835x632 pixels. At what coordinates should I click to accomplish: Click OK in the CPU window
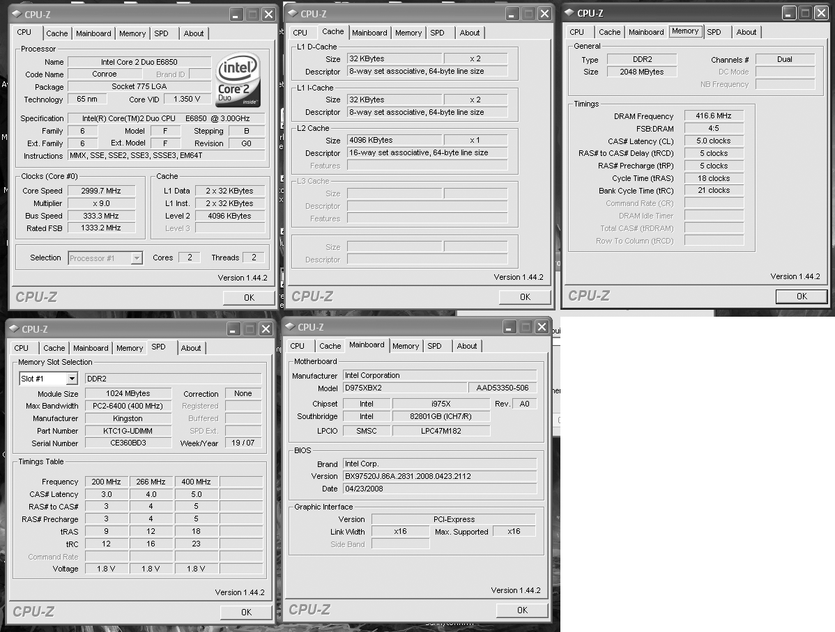click(x=249, y=298)
